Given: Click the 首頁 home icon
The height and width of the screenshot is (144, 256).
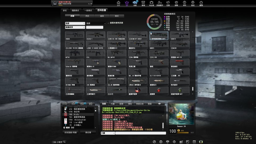Looking at the screenshot, I should pos(118,3).
